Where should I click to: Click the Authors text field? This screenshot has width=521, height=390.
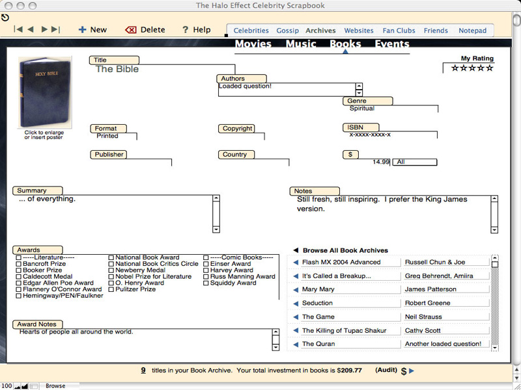[x=287, y=90]
